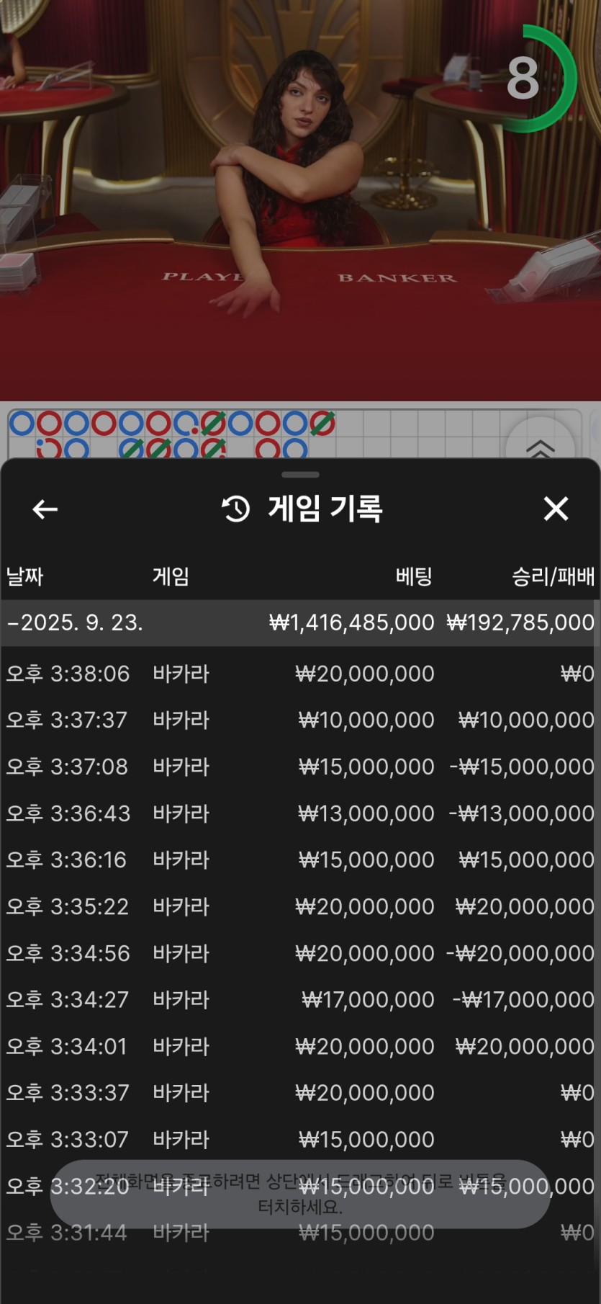Open the 오후 3:37:37 game record
Viewport: 601px width, 1304px height.
click(x=300, y=720)
